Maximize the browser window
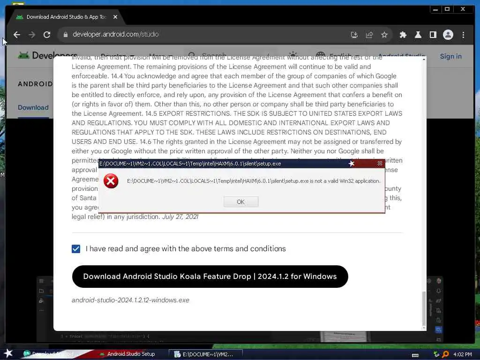Viewport: 480px width, 360px height. point(447,9)
